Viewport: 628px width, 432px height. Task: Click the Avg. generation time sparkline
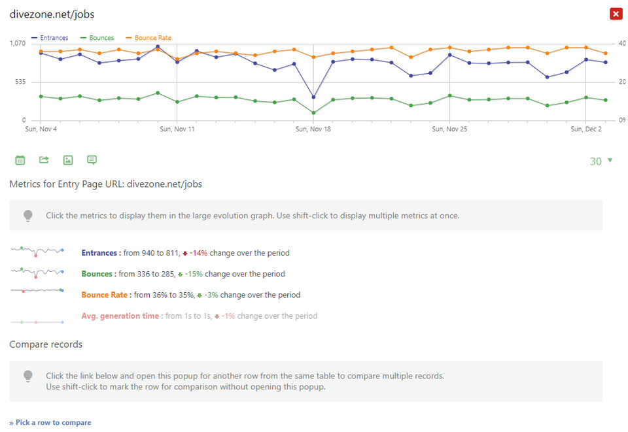(x=37, y=322)
